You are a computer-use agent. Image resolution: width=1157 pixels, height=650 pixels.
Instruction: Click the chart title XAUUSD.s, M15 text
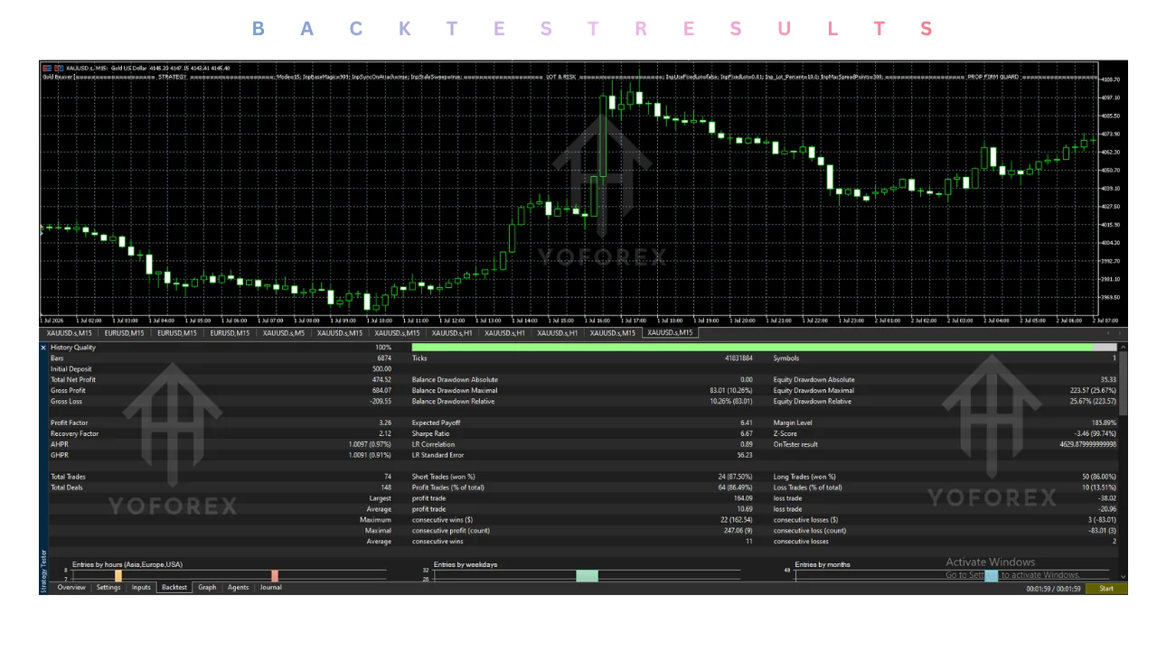(x=87, y=68)
